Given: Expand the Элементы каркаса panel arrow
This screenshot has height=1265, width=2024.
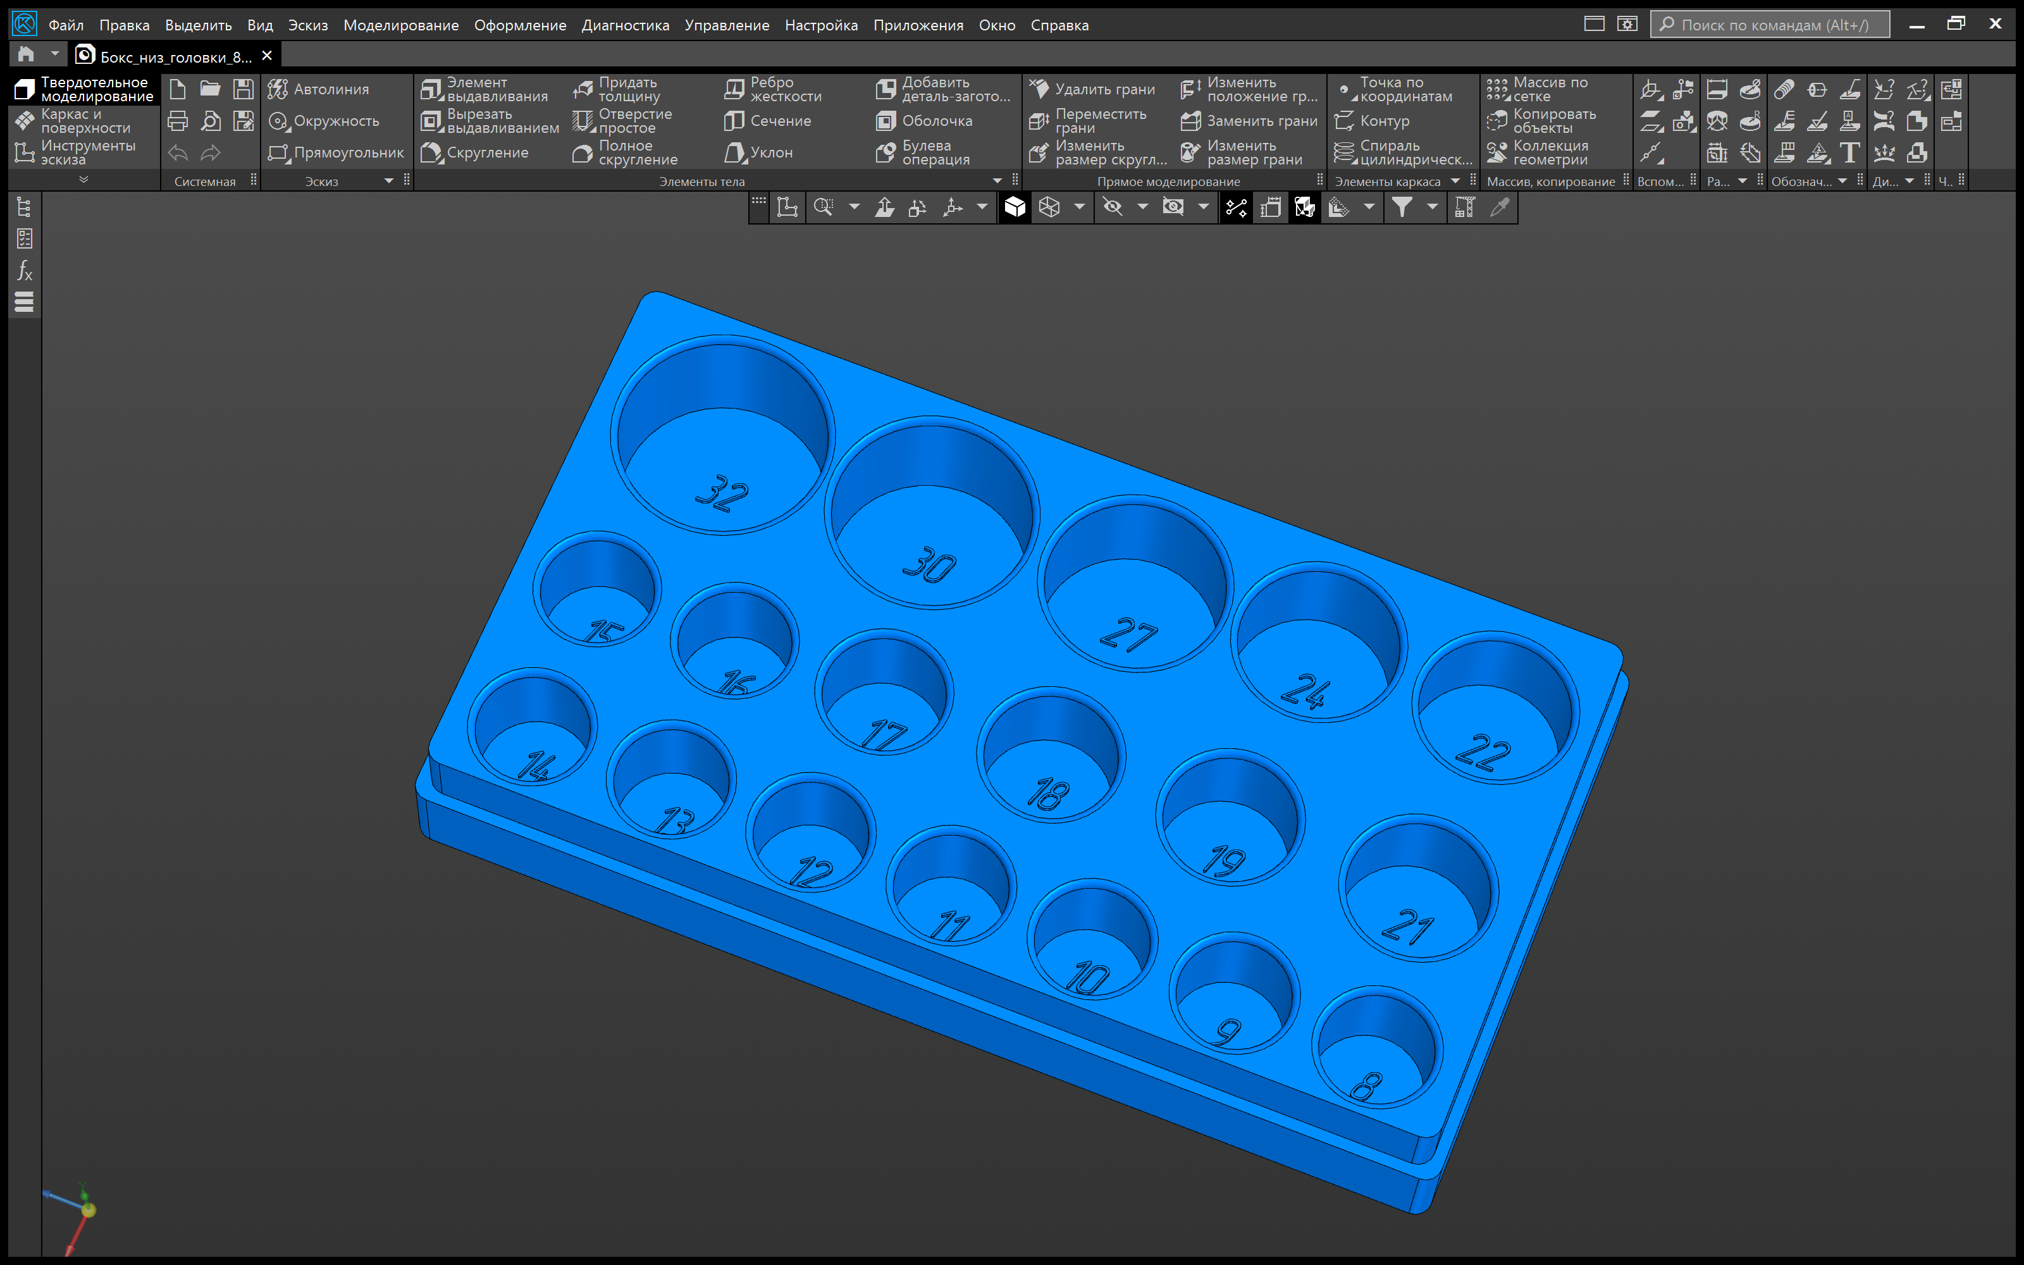Looking at the screenshot, I should pos(1455,181).
